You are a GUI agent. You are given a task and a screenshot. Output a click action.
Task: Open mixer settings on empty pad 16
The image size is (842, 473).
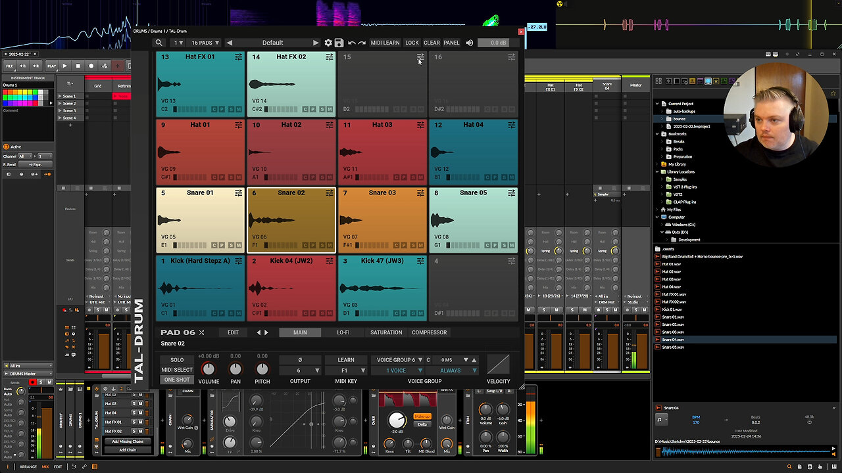[x=511, y=57]
